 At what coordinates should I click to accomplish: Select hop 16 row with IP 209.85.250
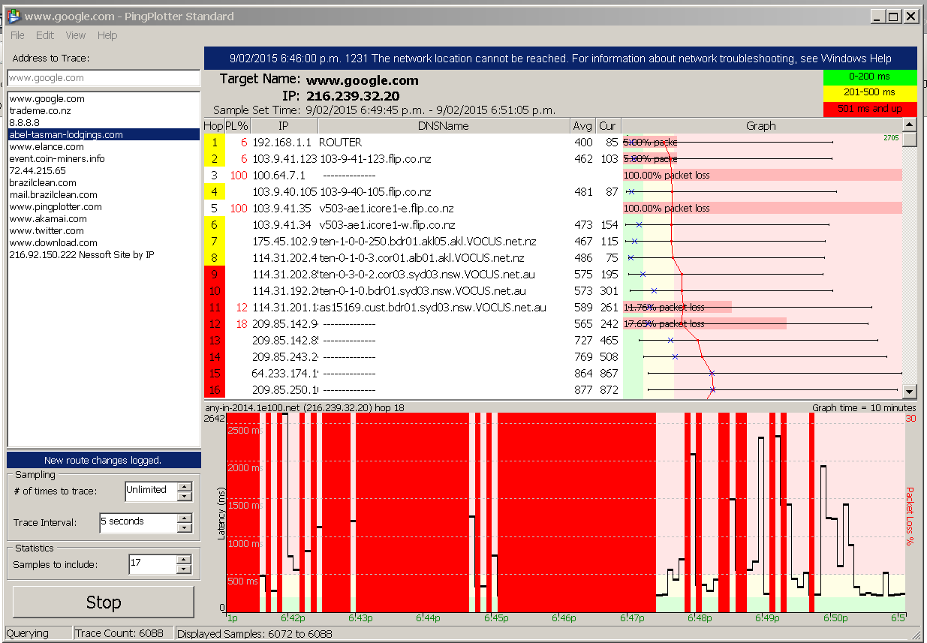(552, 390)
